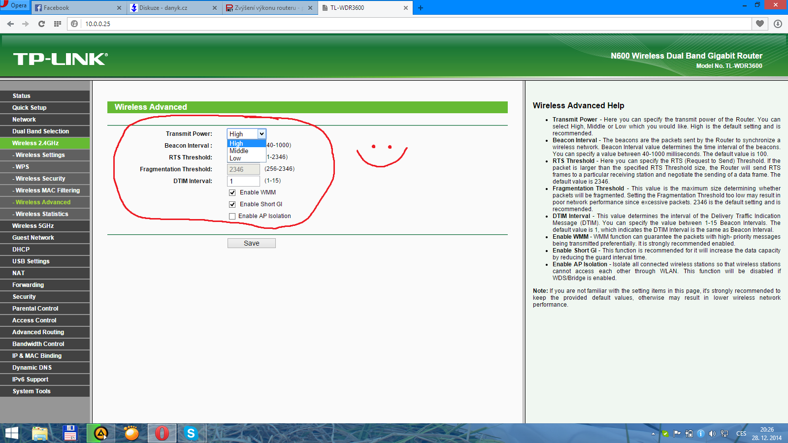Show hidden system tray icons
The height and width of the screenshot is (443, 788).
653,434
